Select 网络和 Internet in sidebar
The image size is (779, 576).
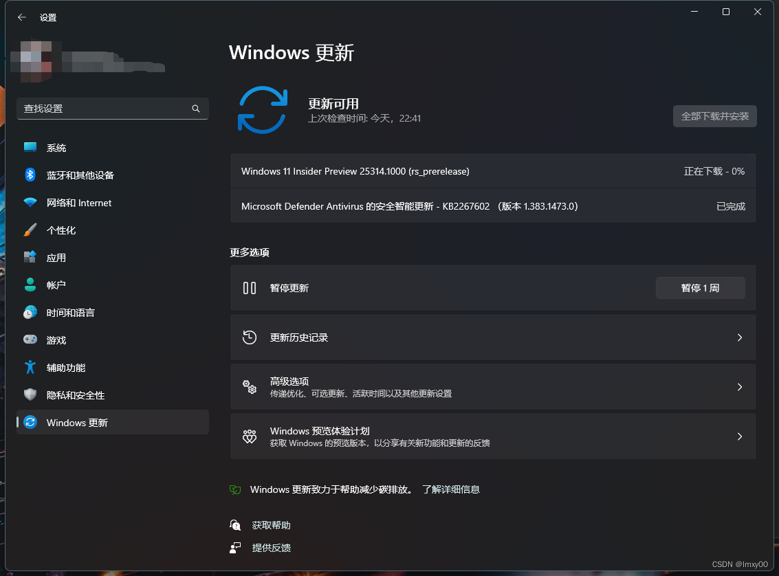coord(113,203)
